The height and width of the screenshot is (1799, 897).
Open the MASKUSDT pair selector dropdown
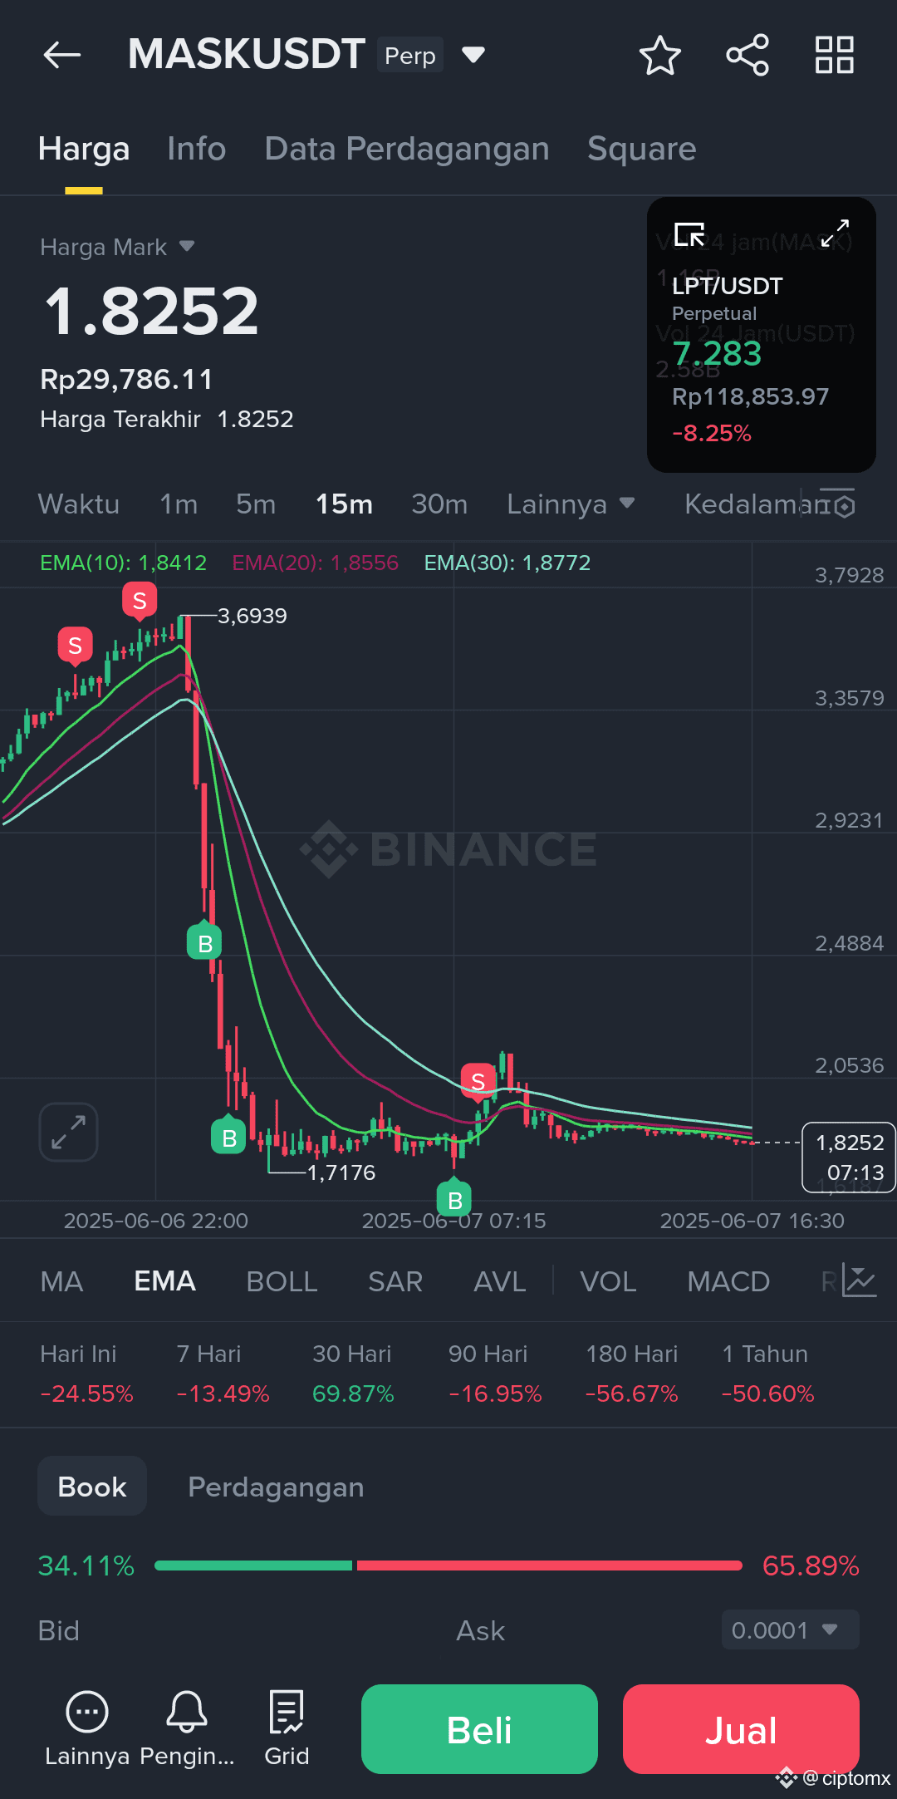point(473,55)
